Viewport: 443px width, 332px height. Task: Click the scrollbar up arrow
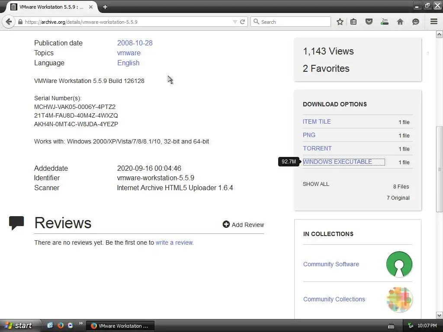click(440, 35)
